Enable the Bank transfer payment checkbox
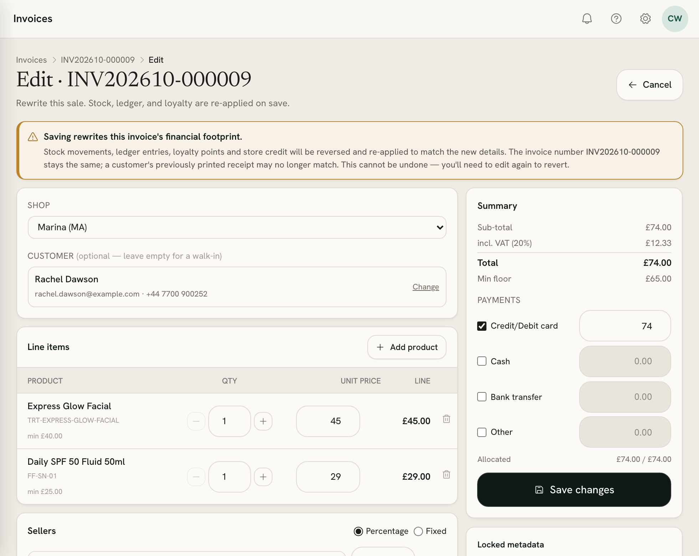This screenshot has width=699, height=556. click(x=482, y=397)
